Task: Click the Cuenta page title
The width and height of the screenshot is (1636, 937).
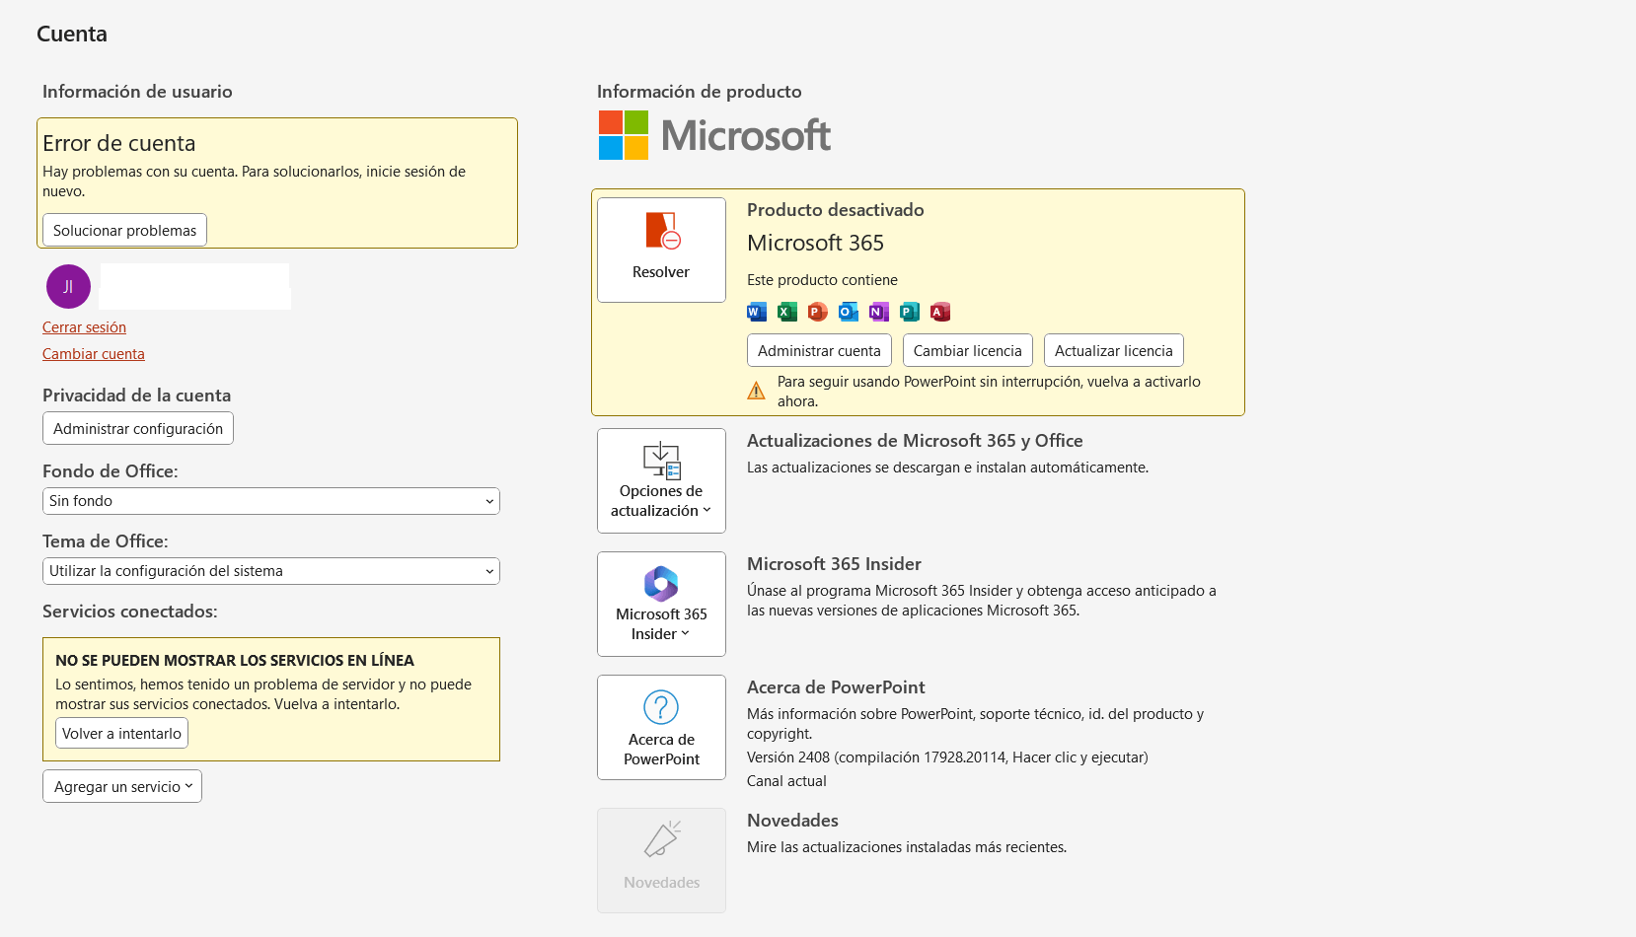Action: (x=72, y=34)
